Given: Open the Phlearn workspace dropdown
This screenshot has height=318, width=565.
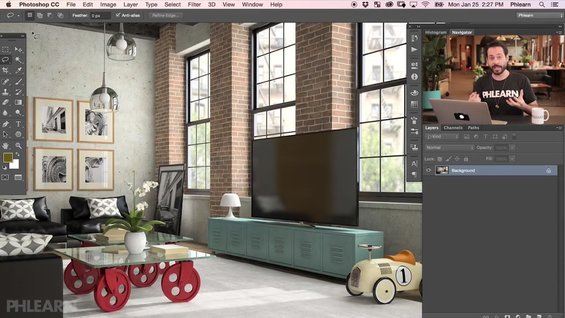Looking at the screenshot, I should tap(540, 16).
